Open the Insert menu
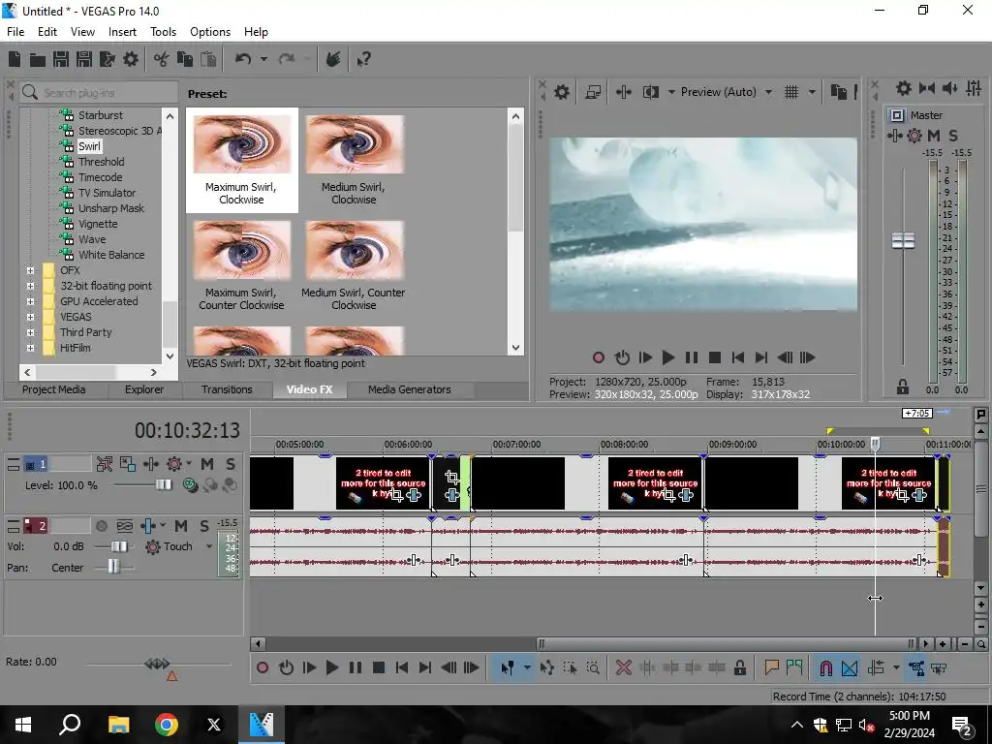Image resolution: width=992 pixels, height=744 pixels. click(122, 32)
